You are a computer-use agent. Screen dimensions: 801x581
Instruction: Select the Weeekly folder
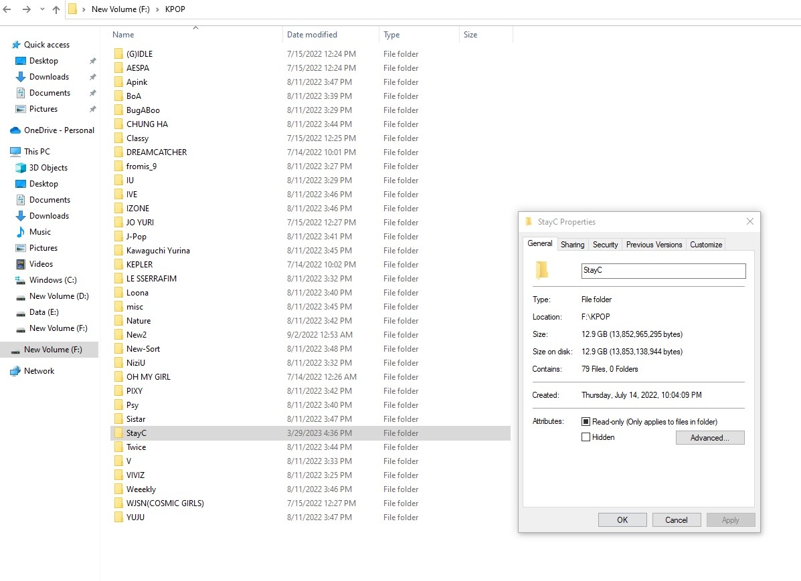(x=141, y=489)
